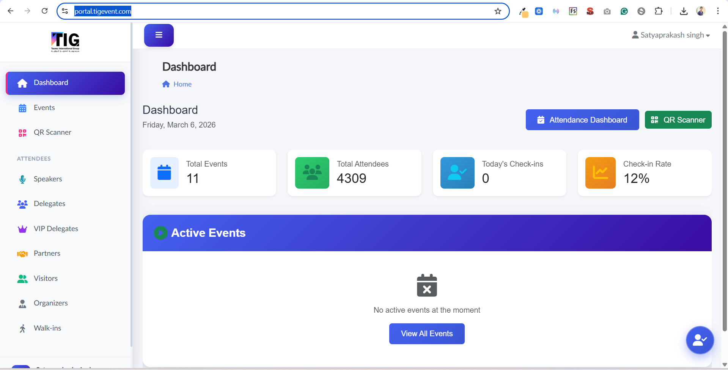The width and height of the screenshot is (728, 370).
Task: Click the Home breadcrumb link
Action: tap(182, 84)
